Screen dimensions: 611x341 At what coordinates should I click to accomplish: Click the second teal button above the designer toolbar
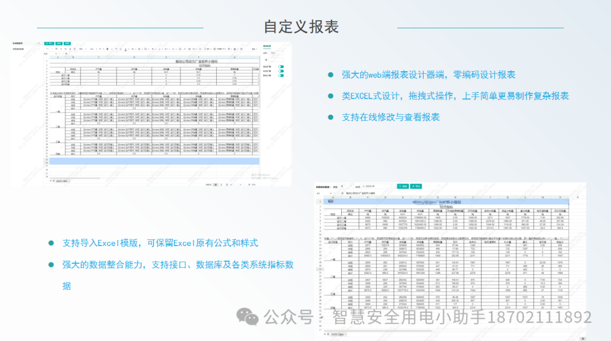point(59,43)
